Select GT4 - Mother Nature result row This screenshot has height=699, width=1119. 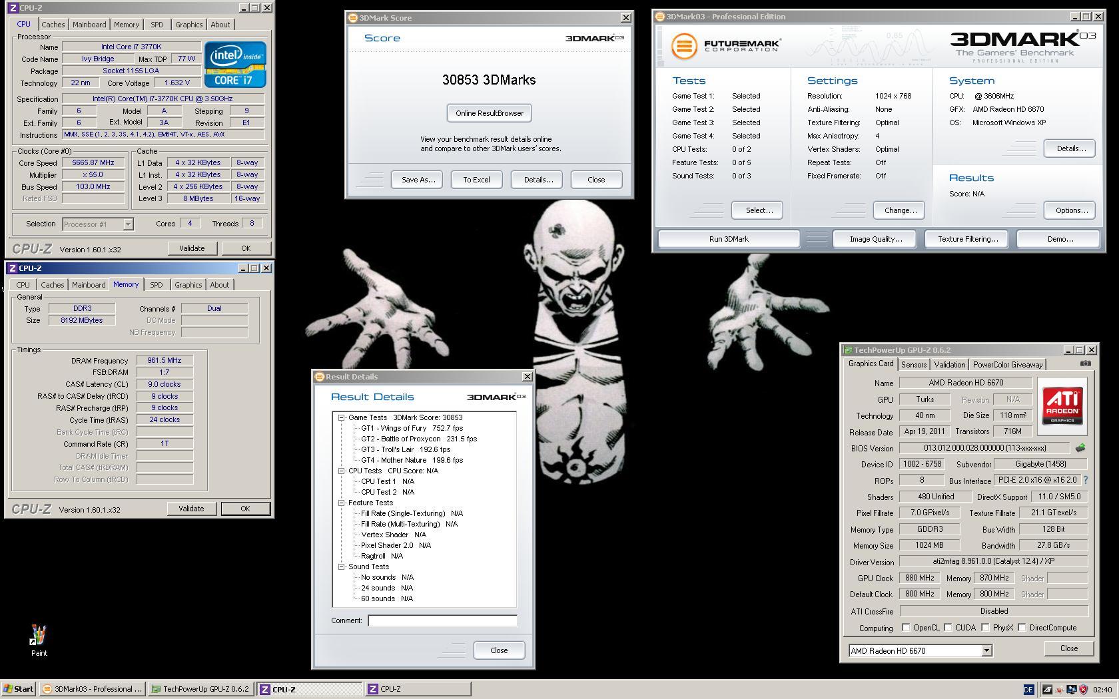pyautogui.click(x=412, y=460)
